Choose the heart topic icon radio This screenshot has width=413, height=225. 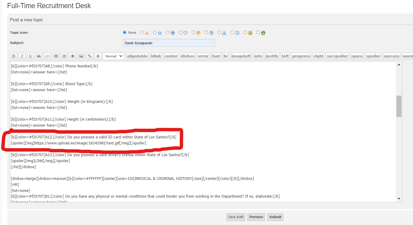click(x=180, y=32)
